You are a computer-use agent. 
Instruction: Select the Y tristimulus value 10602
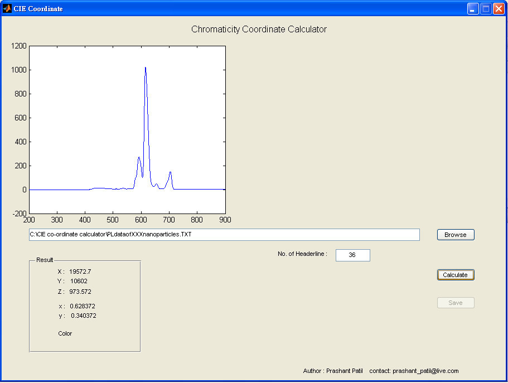click(79, 281)
